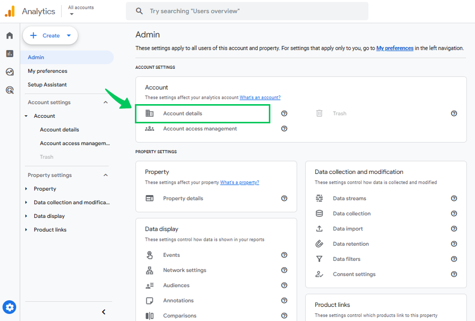Collapse the Account settings section
The image size is (475, 321).
pos(106,103)
